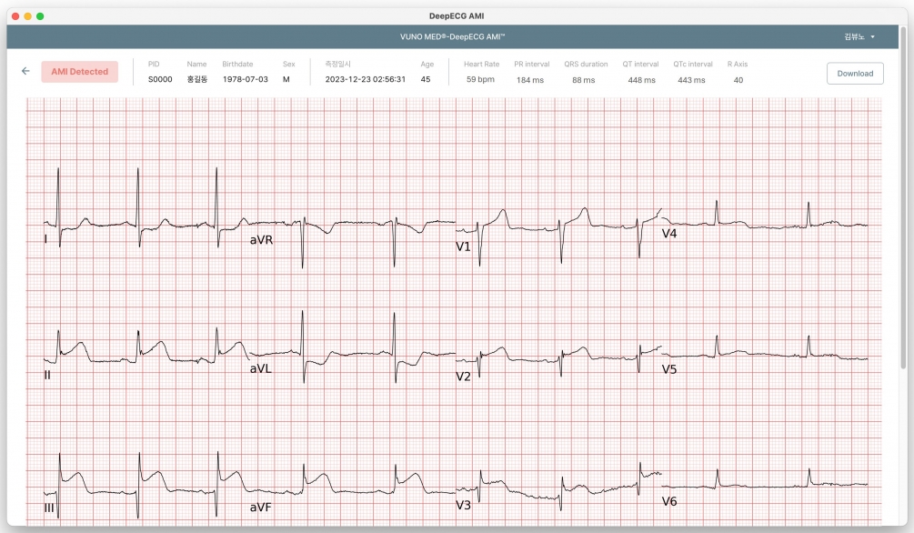Image resolution: width=914 pixels, height=533 pixels.
Task: Click the green maximize window button
Action: click(40, 16)
